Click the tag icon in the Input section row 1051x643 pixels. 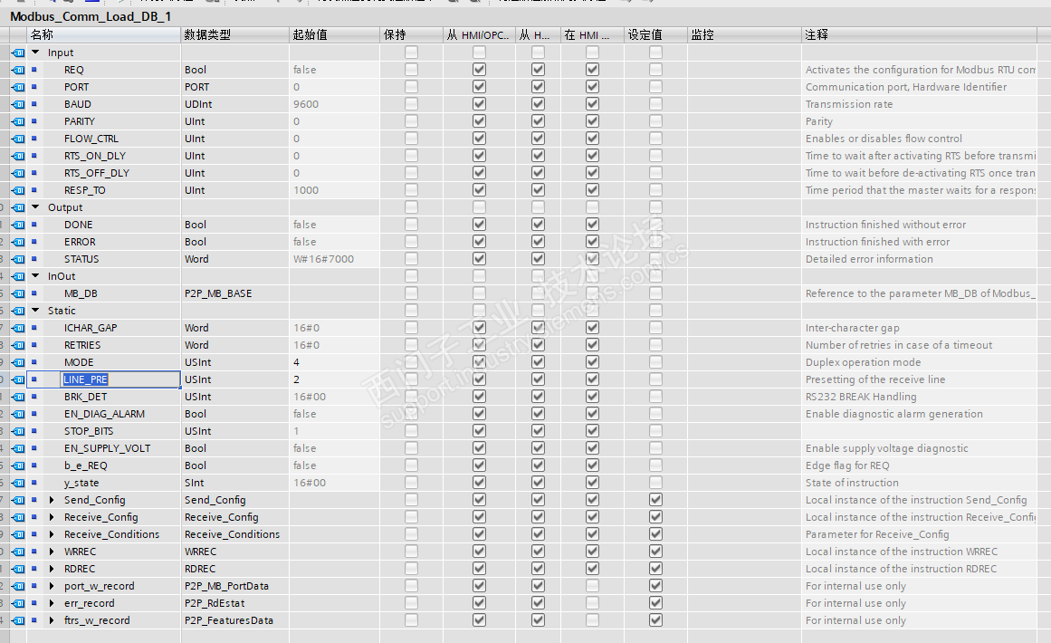click(18, 53)
